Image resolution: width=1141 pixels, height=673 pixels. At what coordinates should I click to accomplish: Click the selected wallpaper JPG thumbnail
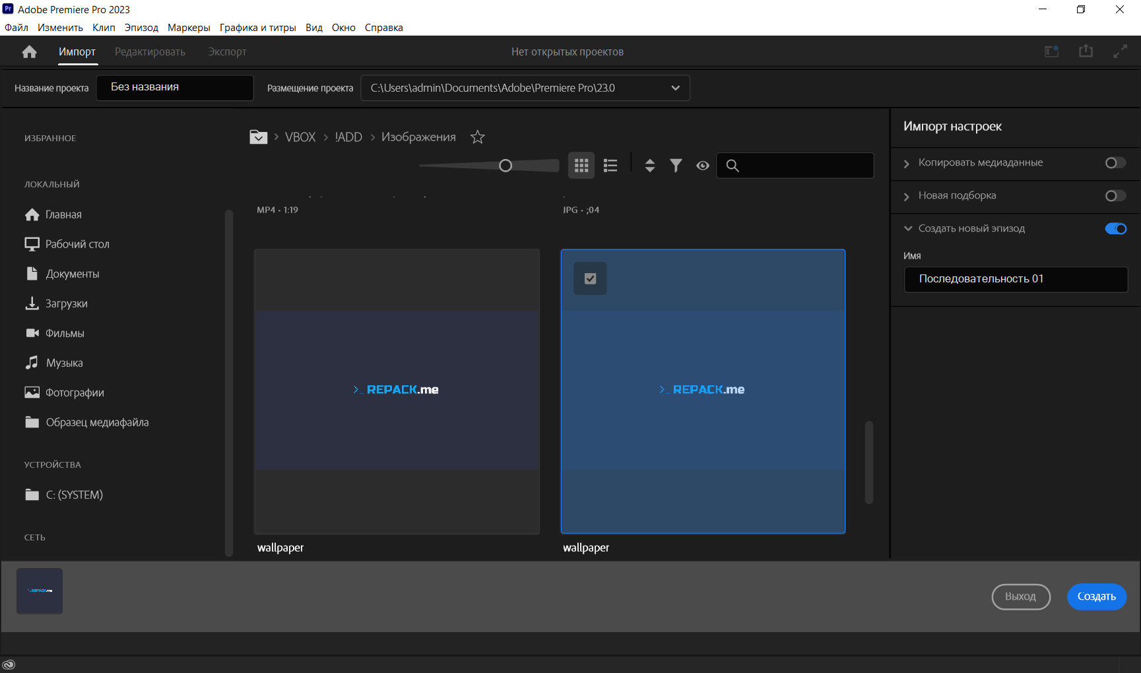coord(703,391)
